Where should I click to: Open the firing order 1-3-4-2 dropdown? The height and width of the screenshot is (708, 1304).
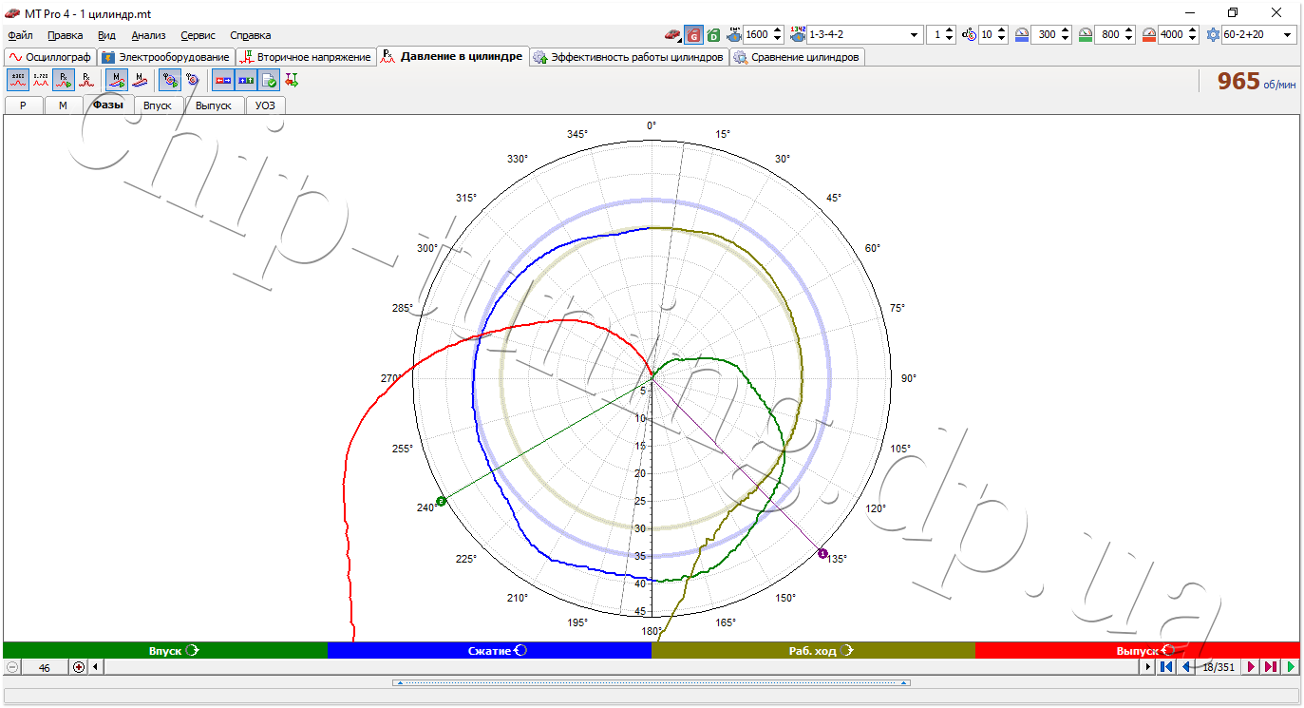(864, 34)
